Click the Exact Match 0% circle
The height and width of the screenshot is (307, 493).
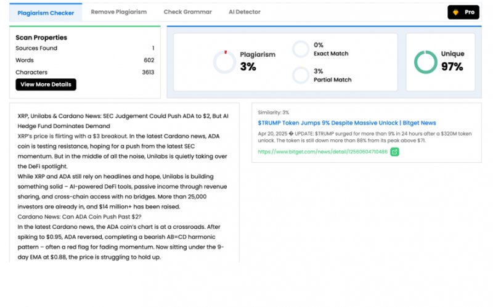tap(301, 49)
